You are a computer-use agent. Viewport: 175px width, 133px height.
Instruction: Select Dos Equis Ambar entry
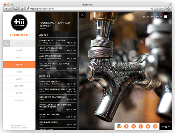pyautogui.click(x=57, y=123)
